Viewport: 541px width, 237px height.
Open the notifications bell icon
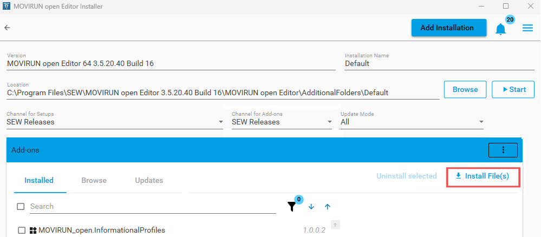(x=501, y=29)
